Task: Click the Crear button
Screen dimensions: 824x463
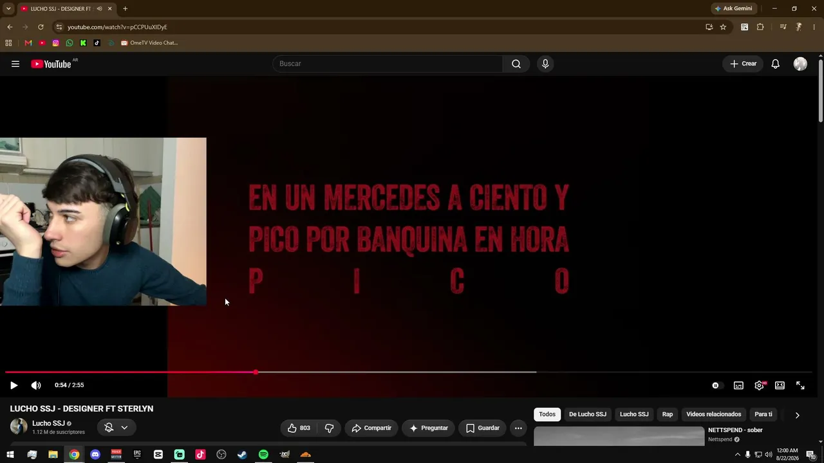Action: pyautogui.click(x=743, y=64)
